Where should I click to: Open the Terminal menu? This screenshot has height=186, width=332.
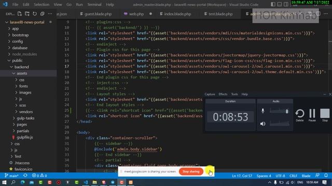[94, 5]
